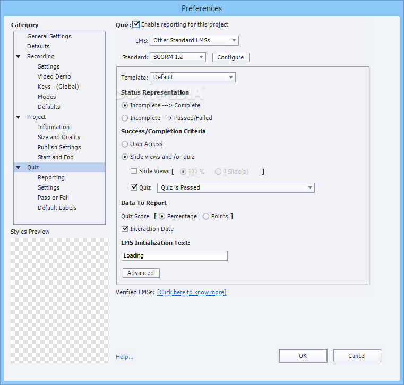Click the LMS Initialization Text field

pos(175,255)
